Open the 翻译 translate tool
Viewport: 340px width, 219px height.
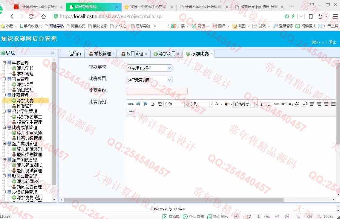coord(219,26)
